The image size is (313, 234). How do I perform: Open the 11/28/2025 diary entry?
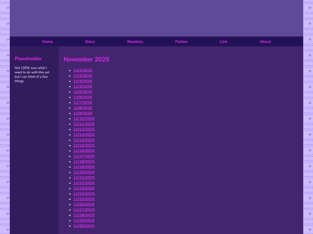click(x=84, y=216)
